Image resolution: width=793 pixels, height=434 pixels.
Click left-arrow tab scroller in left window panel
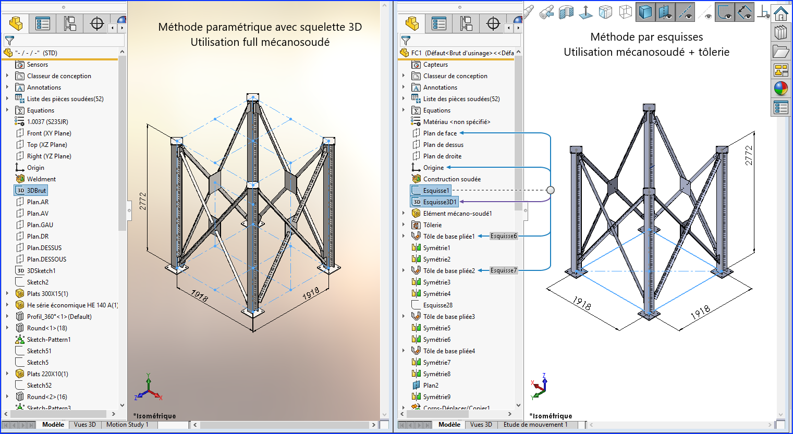click(x=113, y=28)
